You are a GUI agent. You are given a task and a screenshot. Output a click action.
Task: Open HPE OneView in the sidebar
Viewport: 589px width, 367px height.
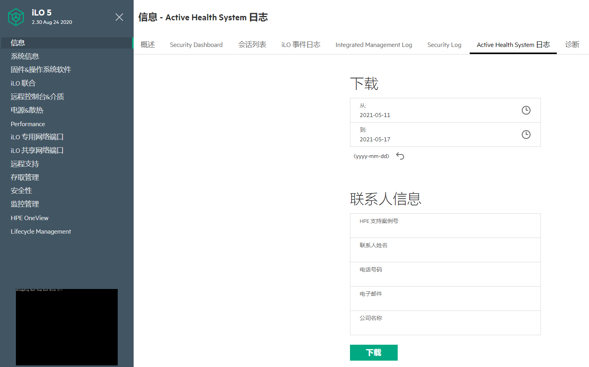[29, 218]
